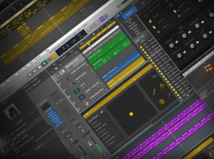Select the blue Instrument tab in Loop Browser
Screen dimensions: 214x159
pyautogui.click(x=129, y=13)
